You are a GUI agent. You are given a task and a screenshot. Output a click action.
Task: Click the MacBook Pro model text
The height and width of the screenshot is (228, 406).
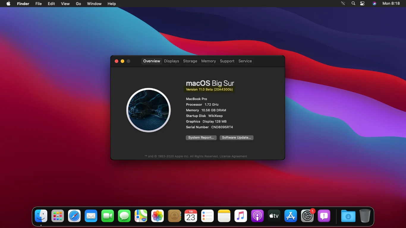tap(196, 99)
